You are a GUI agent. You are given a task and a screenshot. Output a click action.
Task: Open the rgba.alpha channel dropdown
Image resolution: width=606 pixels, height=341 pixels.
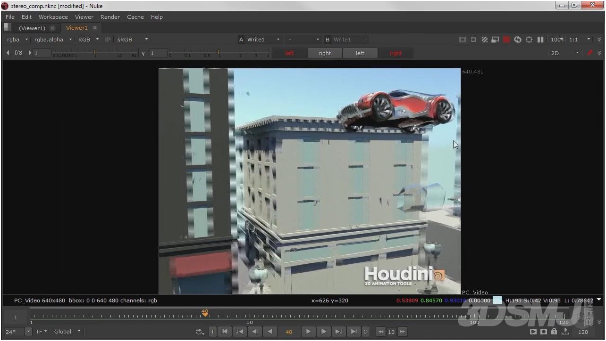pyautogui.click(x=53, y=40)
